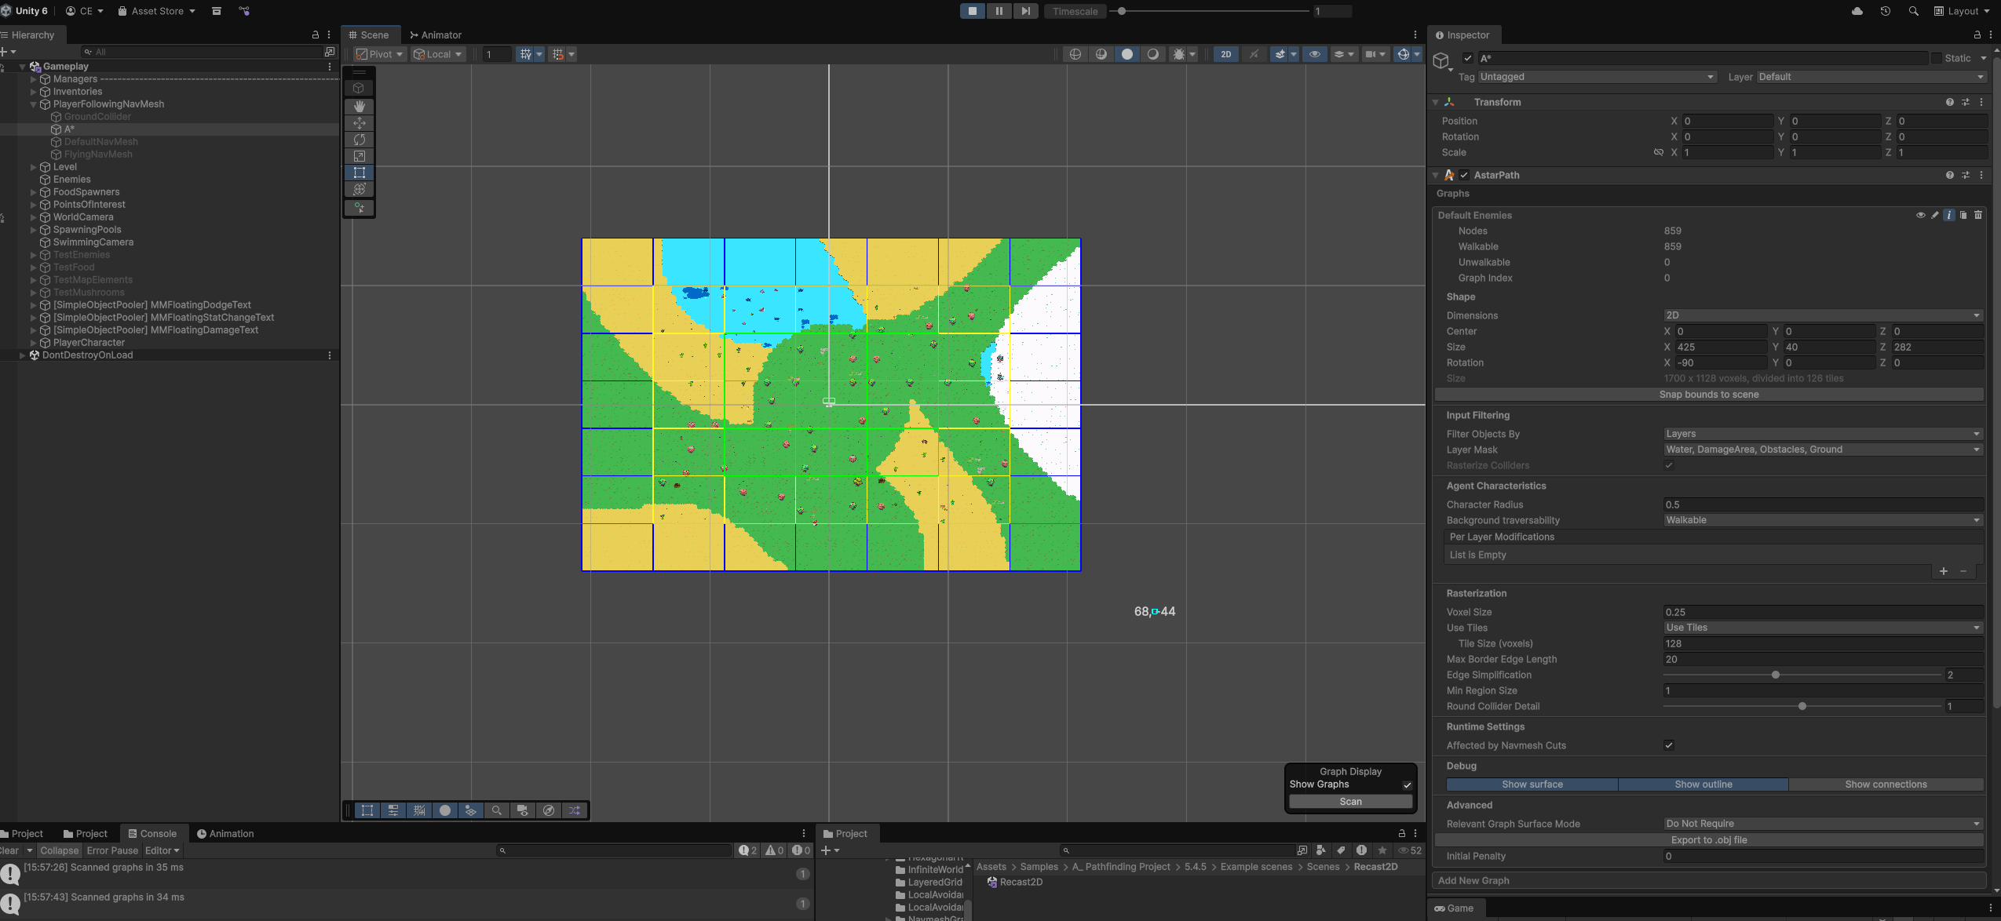Adjust the Edge Simplification slider handle
The width and height of the screenshot is (2001, 921).
(x=1775, y=675)
